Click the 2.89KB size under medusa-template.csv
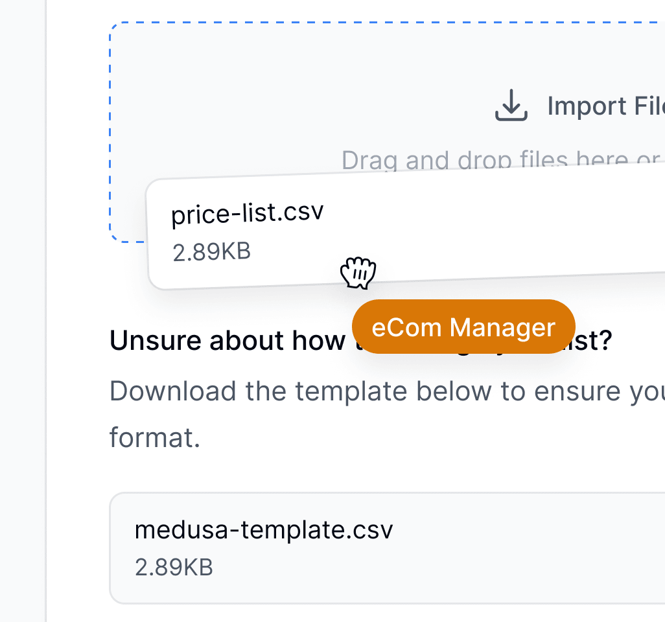Image resolution: width=665 pixels, height=622 pixels. point(174,567)
